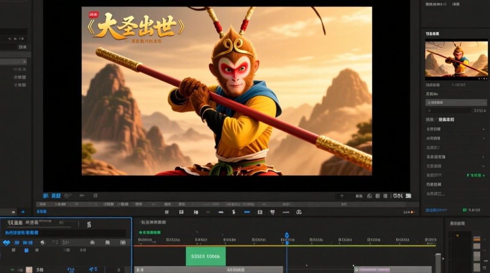Click the orange indicator icon below the preview

pos(412,212)
